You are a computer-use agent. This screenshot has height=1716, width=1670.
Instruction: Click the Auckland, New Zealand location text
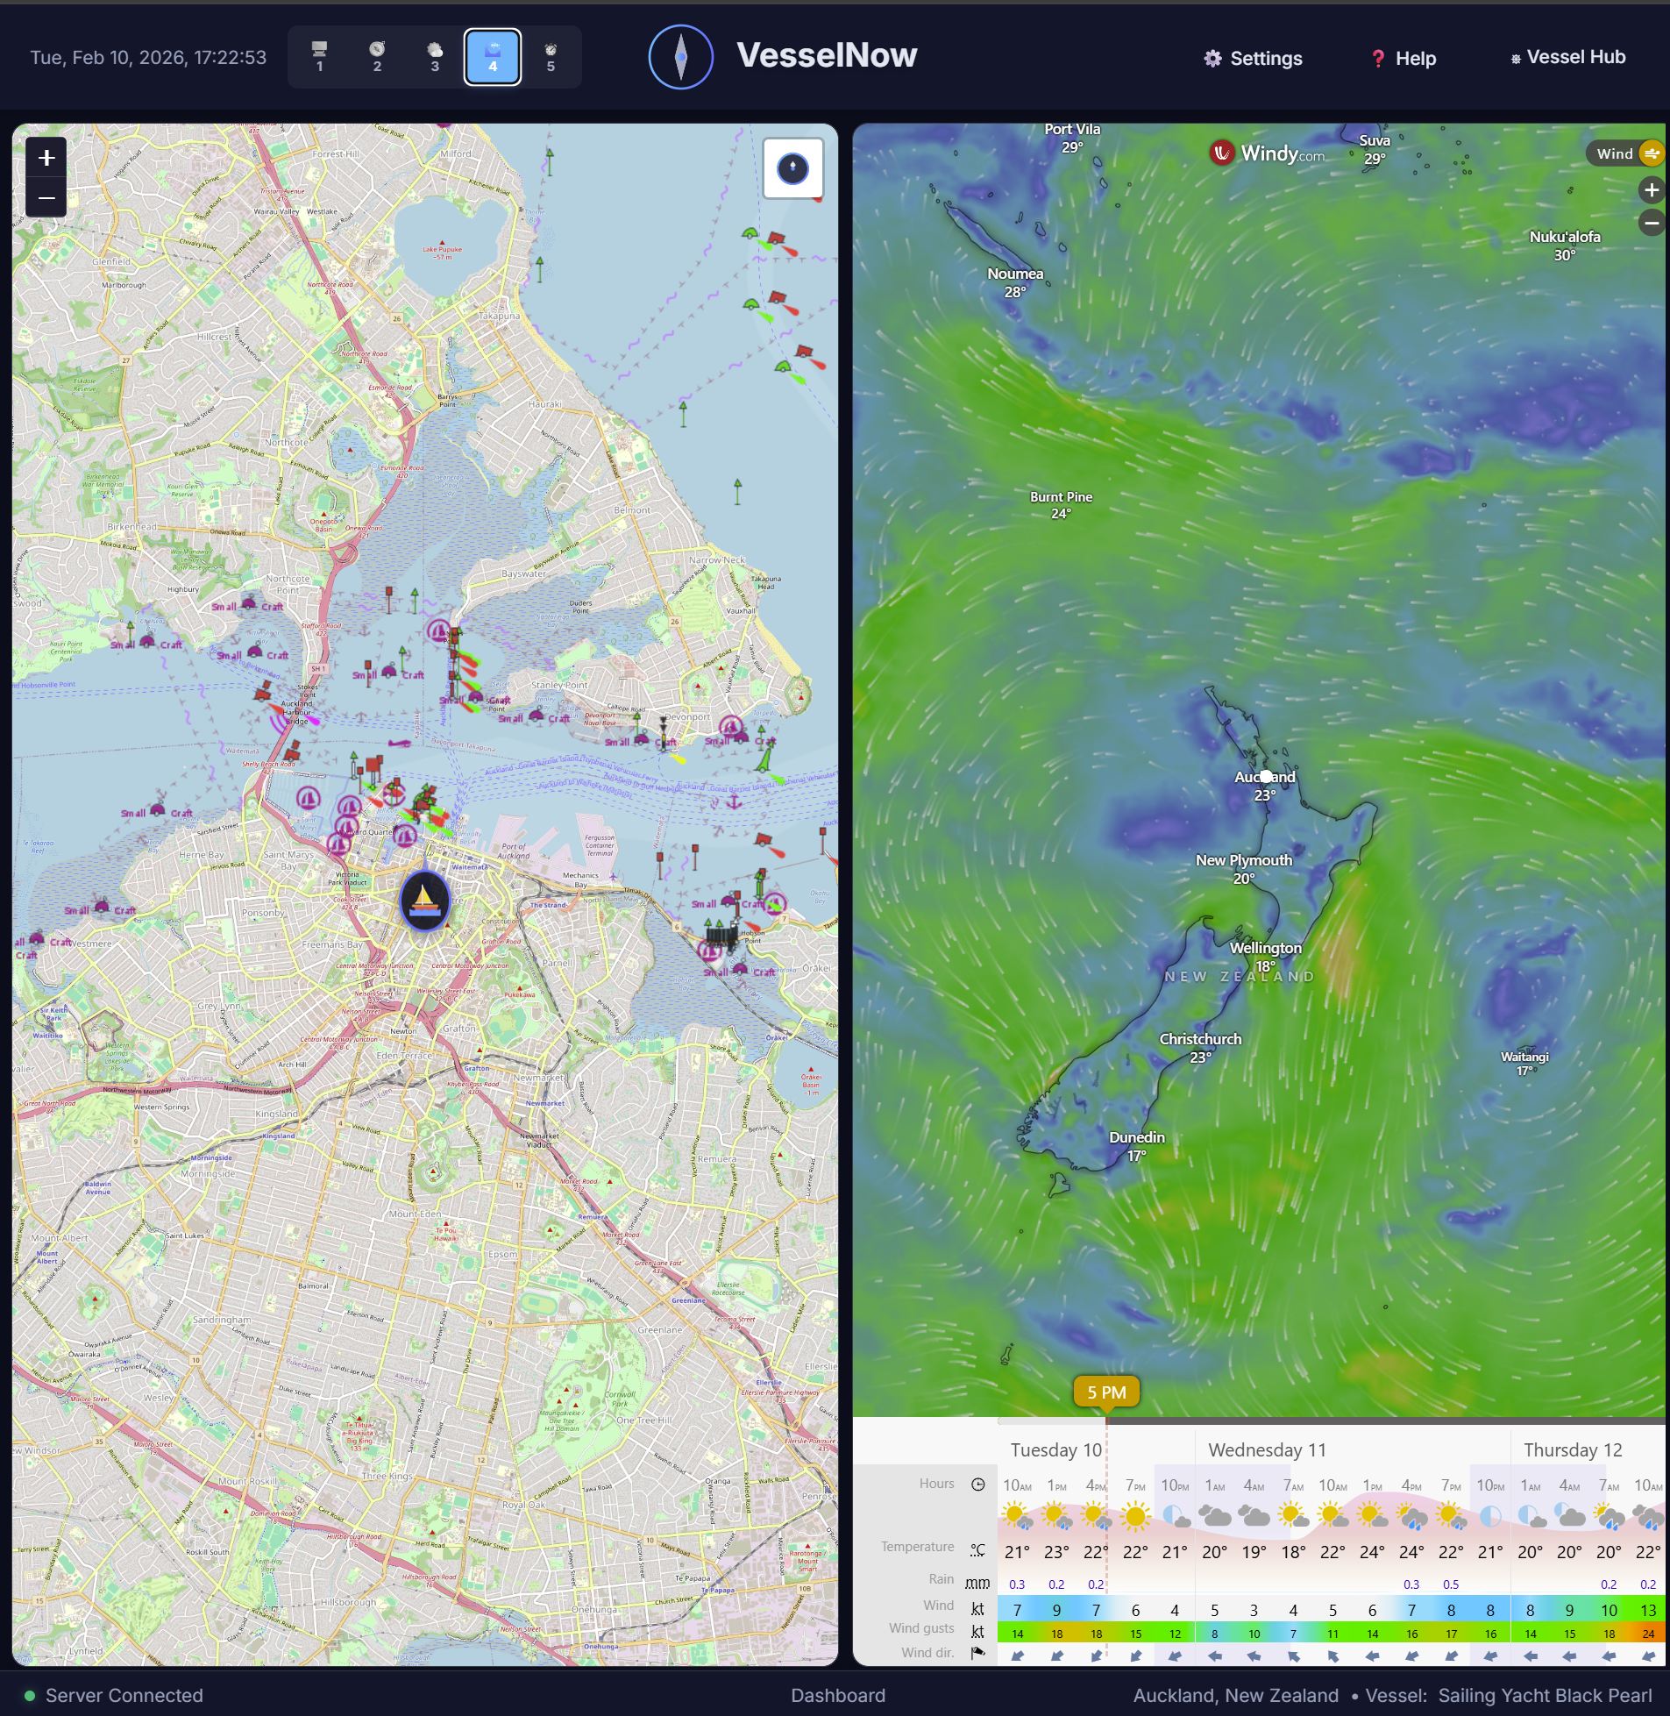tap(1235, 1695)
